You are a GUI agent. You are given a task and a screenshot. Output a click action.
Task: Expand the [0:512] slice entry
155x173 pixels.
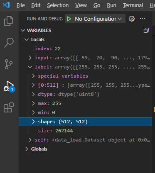pyautogui.click(x=33, y=85)
